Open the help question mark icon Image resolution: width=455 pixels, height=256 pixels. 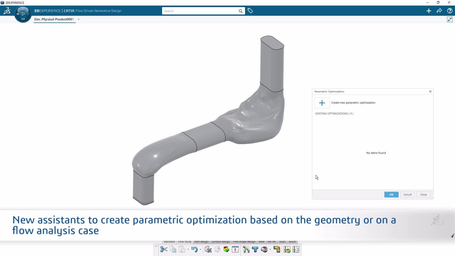[x=450, y=11]
